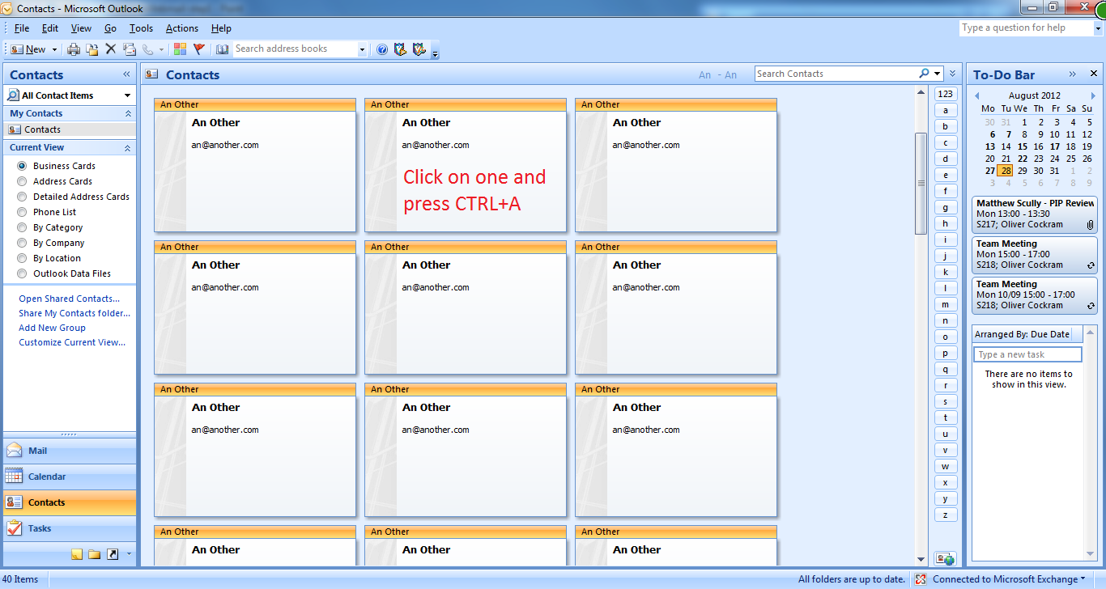Open the toolbar options overflow arrow

(435, 53)
